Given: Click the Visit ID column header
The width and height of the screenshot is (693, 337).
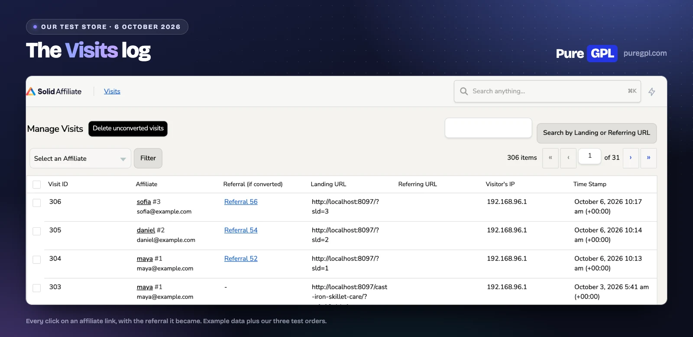Looking at the screenshot, I should [58, 184].
